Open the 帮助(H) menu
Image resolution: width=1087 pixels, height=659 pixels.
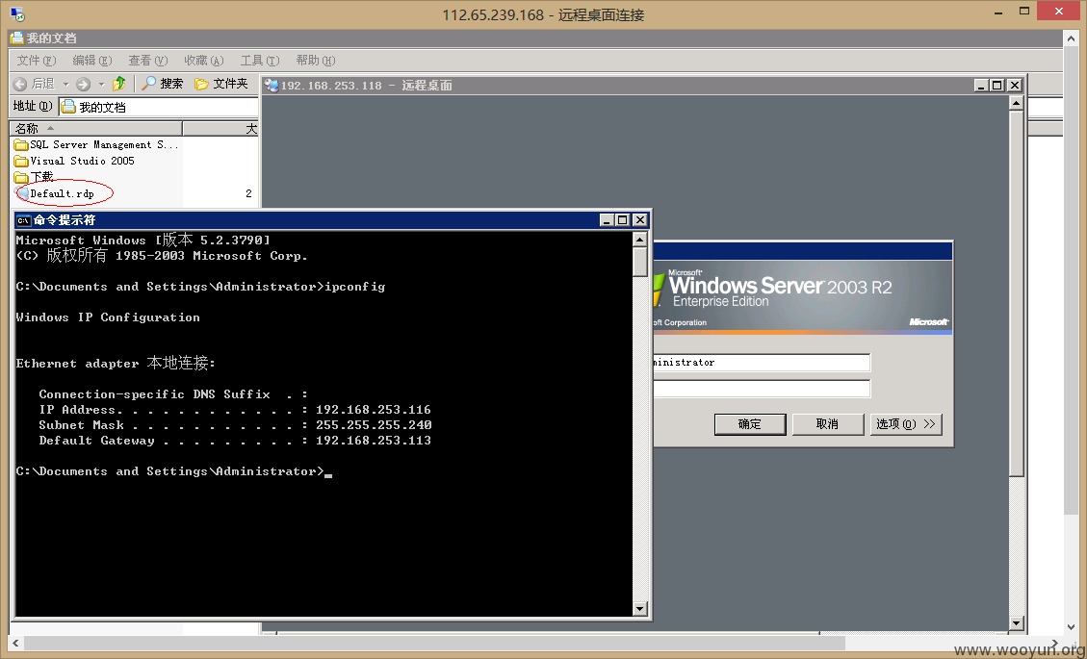point(316,61)
